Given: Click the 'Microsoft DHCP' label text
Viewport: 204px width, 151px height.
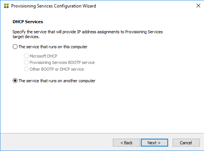Looking at the screenshot, I should [x=43, y=56].
